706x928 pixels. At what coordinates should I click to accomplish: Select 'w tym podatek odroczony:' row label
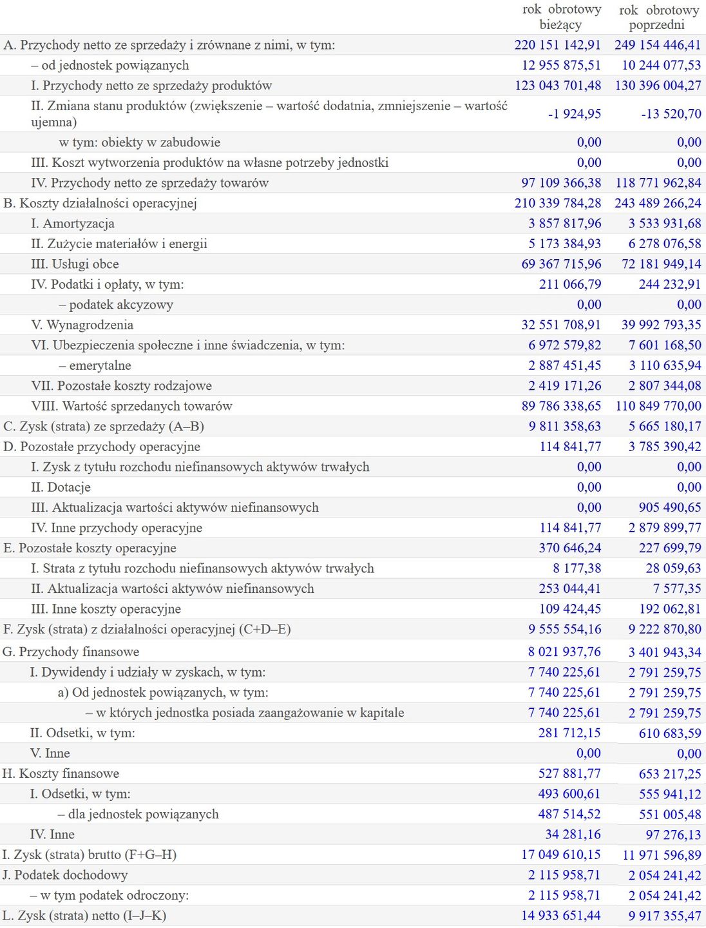[x=110, y=896]
